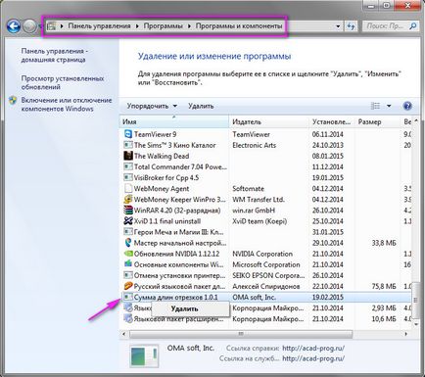Select The Walking Dead entry name
This screenshot has width=425, height=377.
(x=162, y=156)
